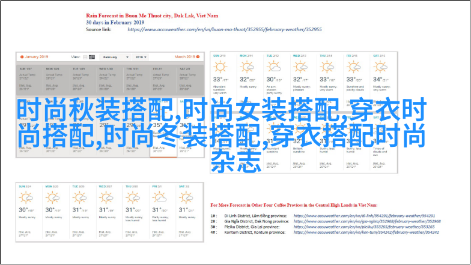Select the WED 1/30 past day cell

coord(110,79)
